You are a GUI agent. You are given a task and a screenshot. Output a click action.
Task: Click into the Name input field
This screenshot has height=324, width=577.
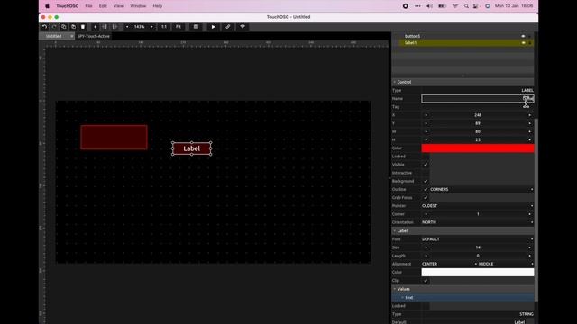coord(478,98)
